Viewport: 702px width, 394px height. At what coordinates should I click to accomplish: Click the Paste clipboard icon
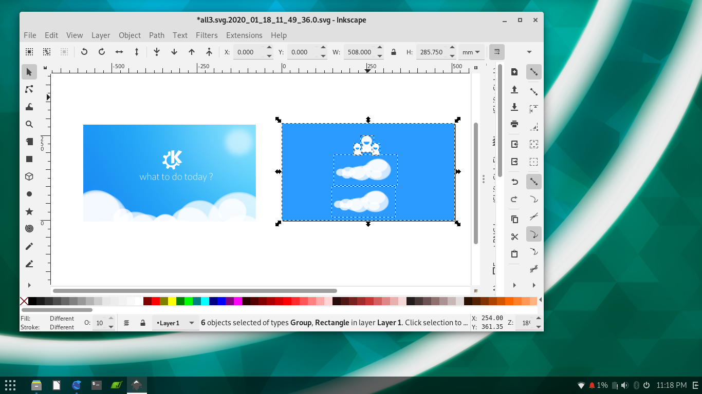tap(514, 254)
